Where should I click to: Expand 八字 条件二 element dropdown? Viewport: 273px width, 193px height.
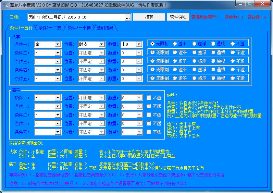pyautogui.click(x=58, y=53)
